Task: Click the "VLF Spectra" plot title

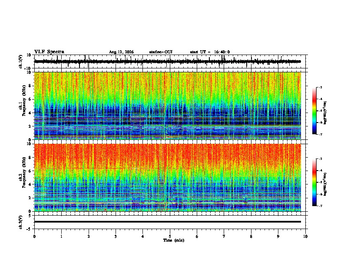Action: point(49,52)
